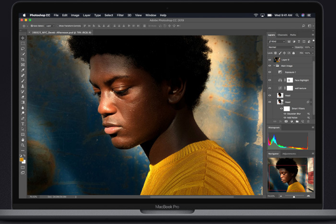336x224 pixels.
Task: Hide the Layer 0 layer
Action: pyautogui.click(x=270, y=60)
